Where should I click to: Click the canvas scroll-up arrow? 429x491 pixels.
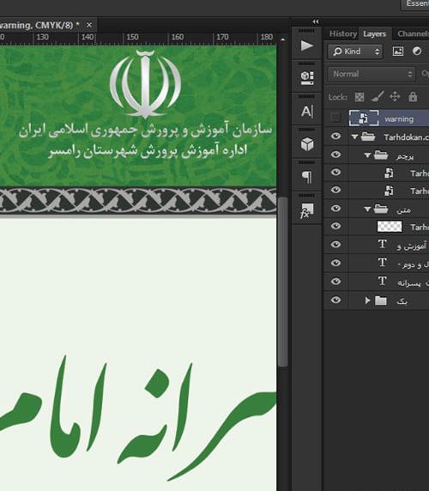(x=283, y=39)
